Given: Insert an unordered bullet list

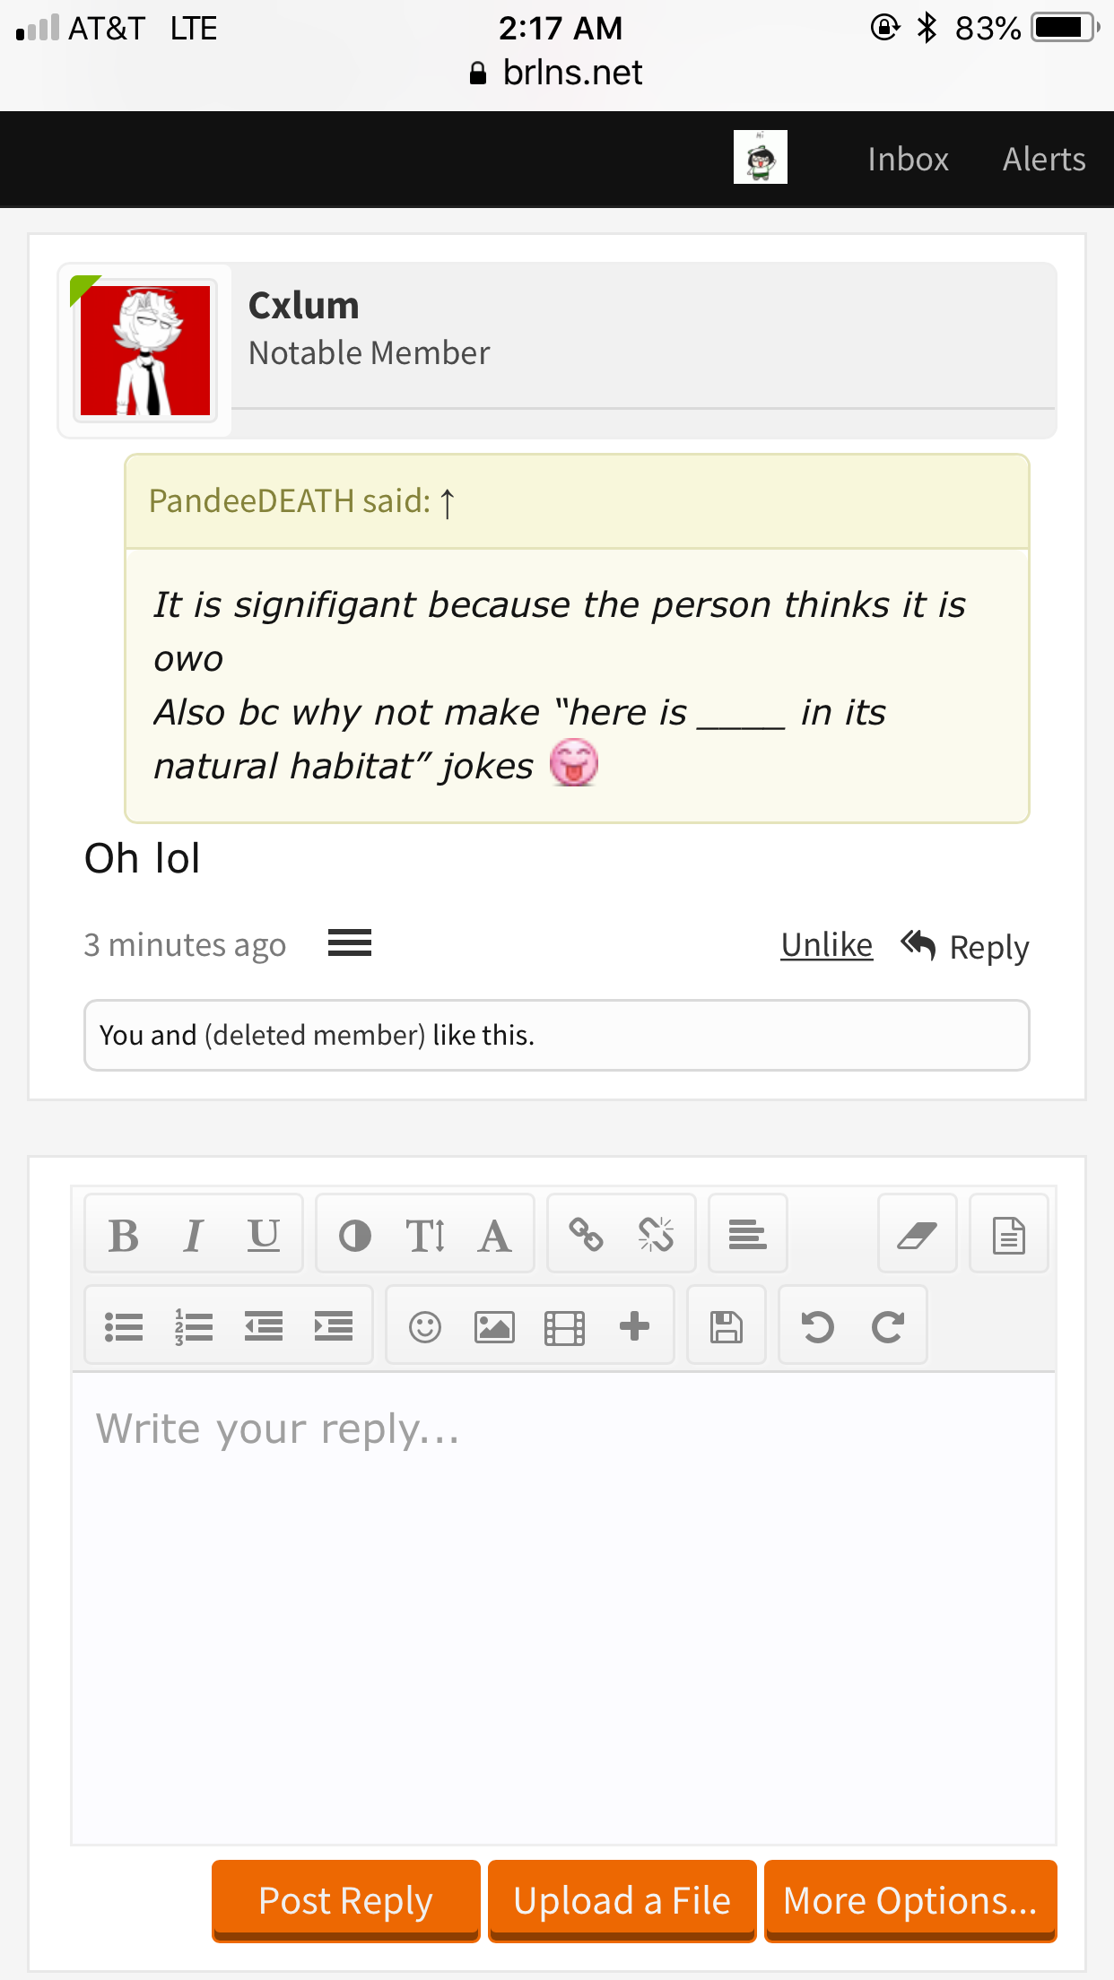Looking at the screenshot, I should tap(124, 1326).
